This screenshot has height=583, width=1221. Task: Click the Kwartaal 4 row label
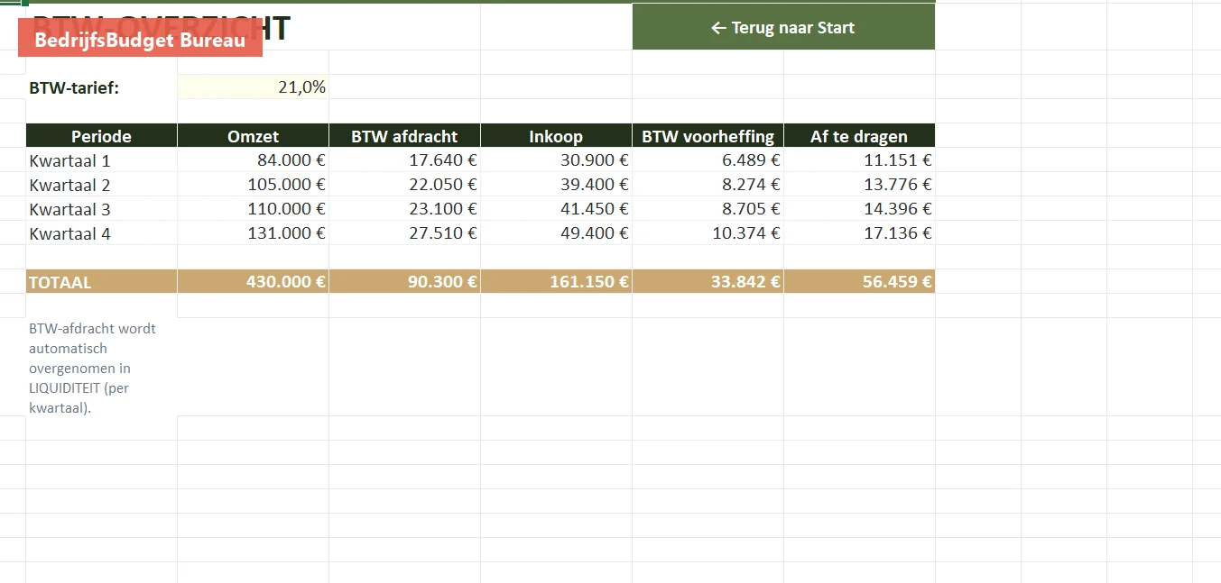(x=102, y=233)
